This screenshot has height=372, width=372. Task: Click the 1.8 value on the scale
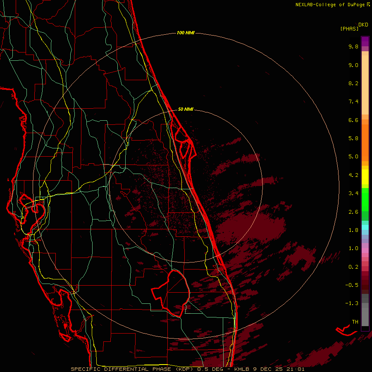353,230
